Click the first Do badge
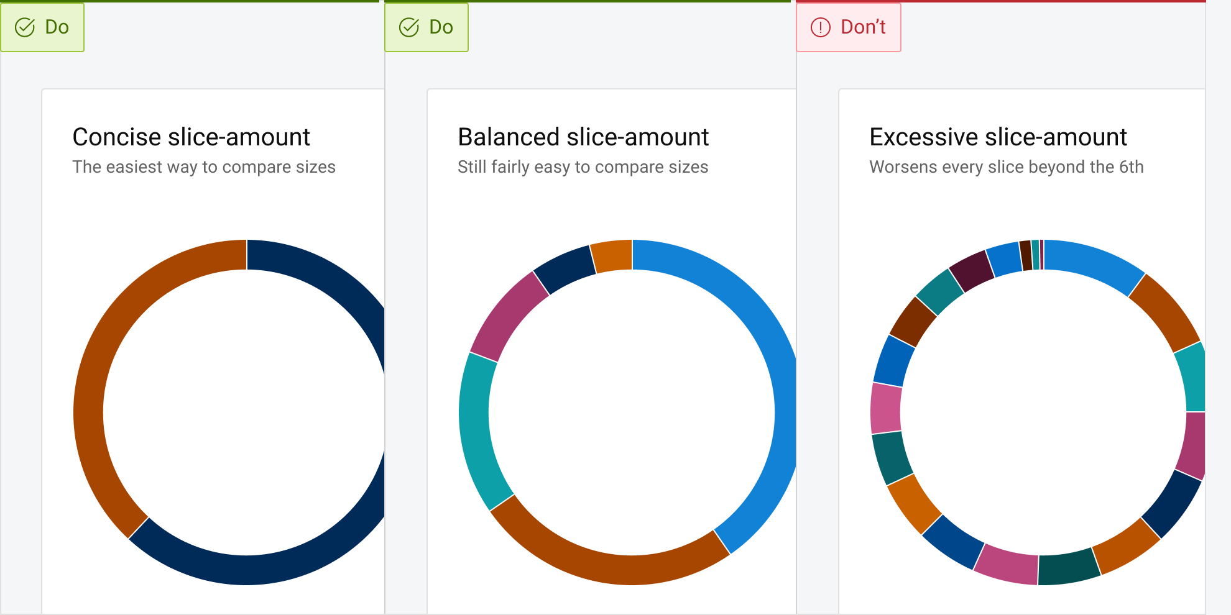The image size is (1231, 615). coord(43,27)
